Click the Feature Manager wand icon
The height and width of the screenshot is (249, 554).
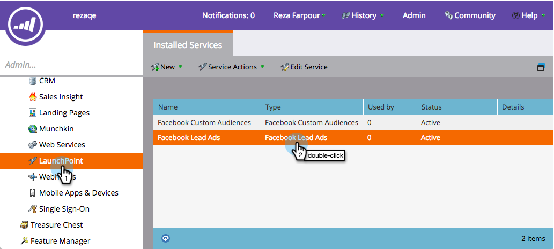tap(24, 241)
